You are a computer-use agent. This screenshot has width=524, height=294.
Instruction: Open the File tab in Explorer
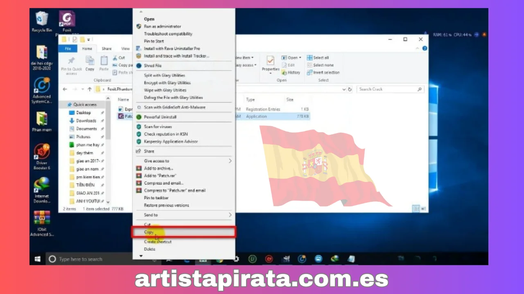click(68, 49)
